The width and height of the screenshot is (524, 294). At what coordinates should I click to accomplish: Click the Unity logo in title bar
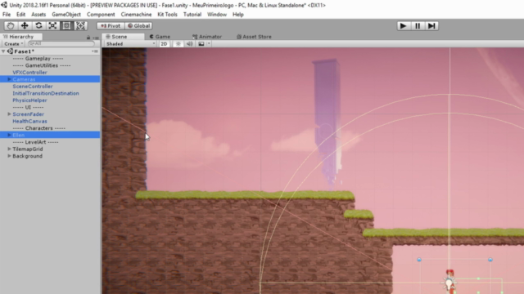click(x=4, y=5)
